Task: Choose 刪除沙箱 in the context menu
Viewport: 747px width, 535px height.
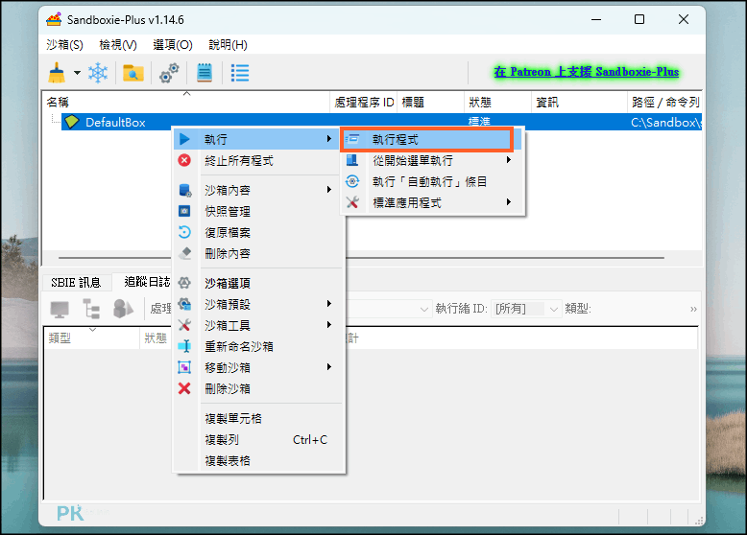Action: (256, 389)
